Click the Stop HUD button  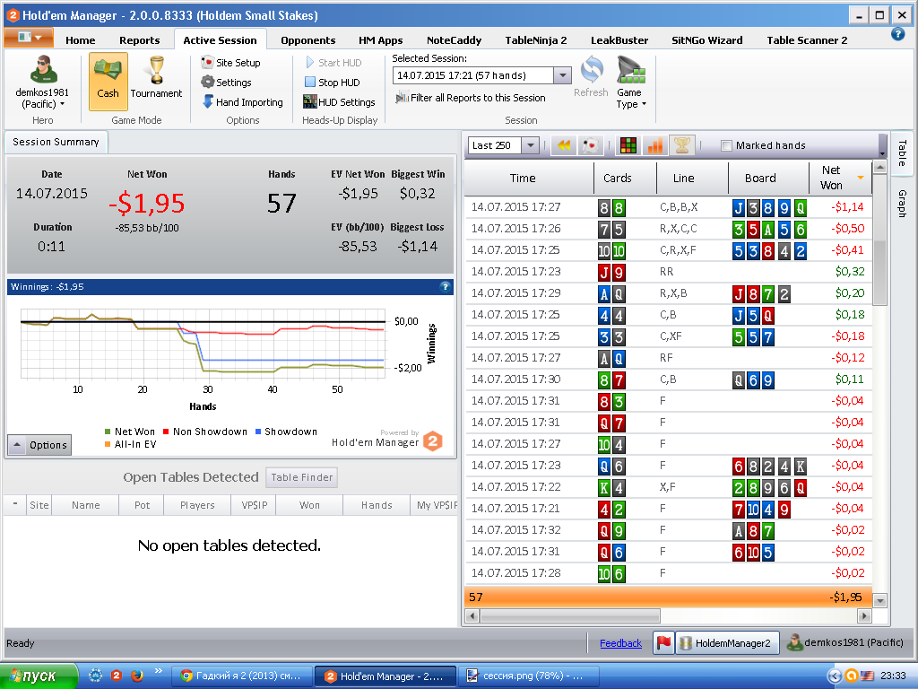332,83
